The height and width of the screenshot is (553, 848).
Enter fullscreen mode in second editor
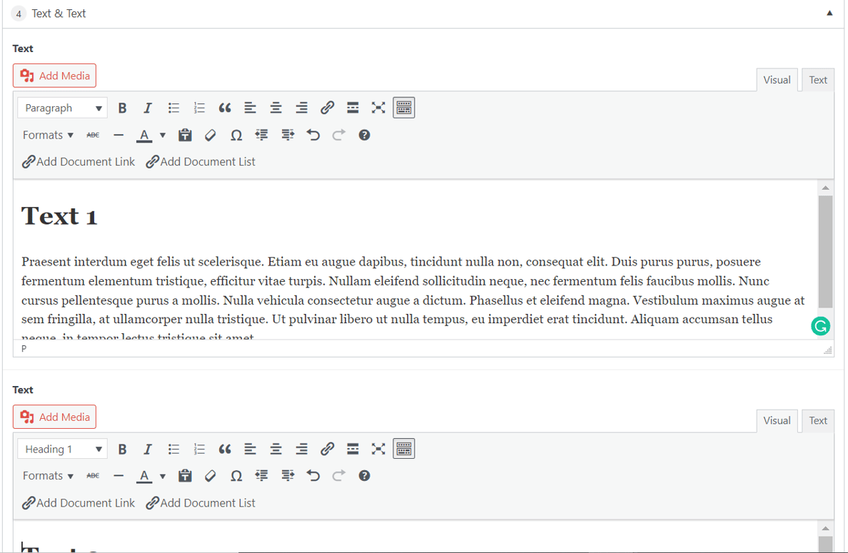(x=378, y=450)
